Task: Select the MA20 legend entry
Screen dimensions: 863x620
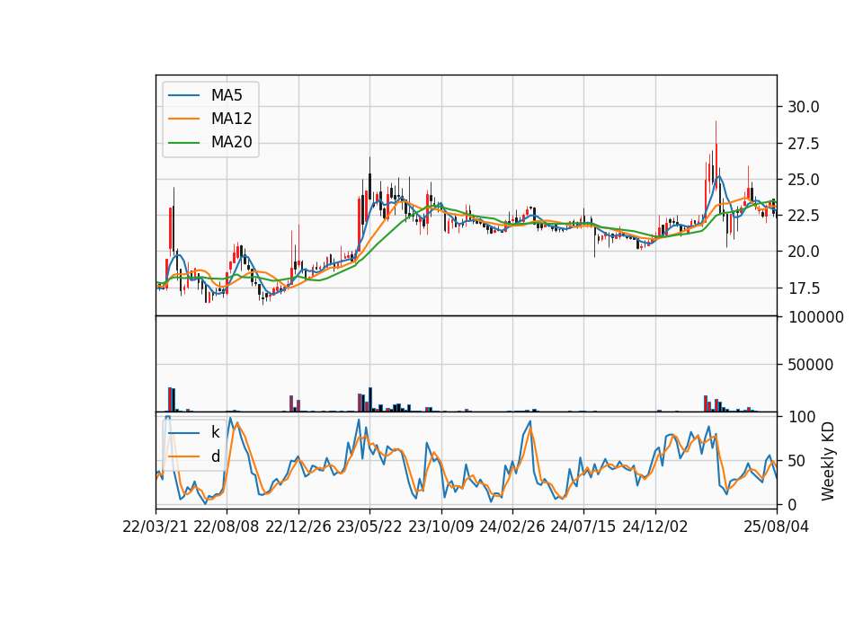Action: point(209,143)
